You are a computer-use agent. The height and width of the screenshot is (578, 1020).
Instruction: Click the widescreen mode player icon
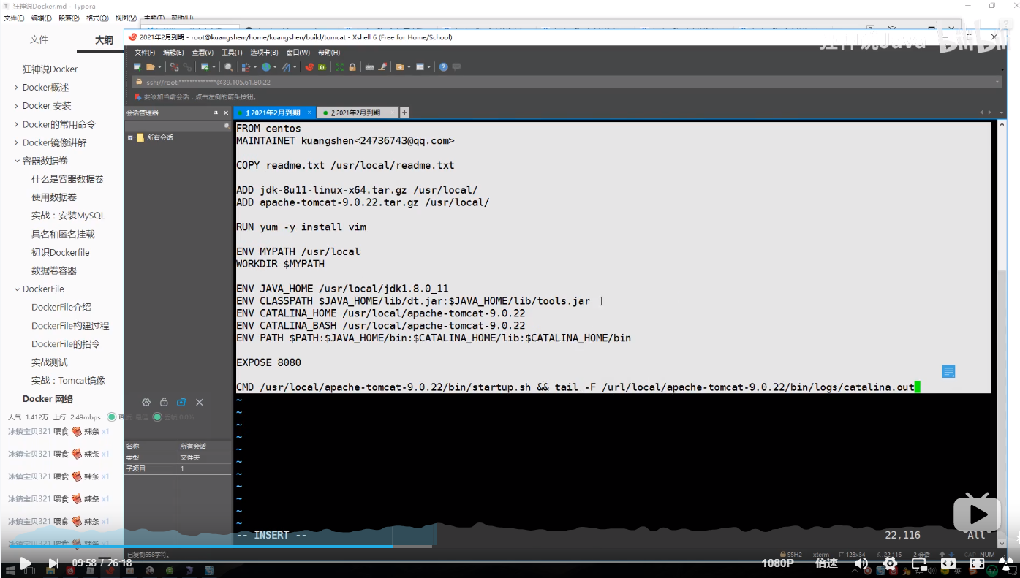pyautogui.click(x=948, y=563)
